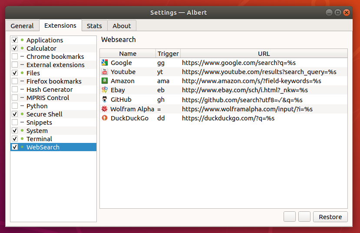The width and height of the screenshot is (360, 233).
Task: Click the URL column header
Action: click(x=264, y=54)
